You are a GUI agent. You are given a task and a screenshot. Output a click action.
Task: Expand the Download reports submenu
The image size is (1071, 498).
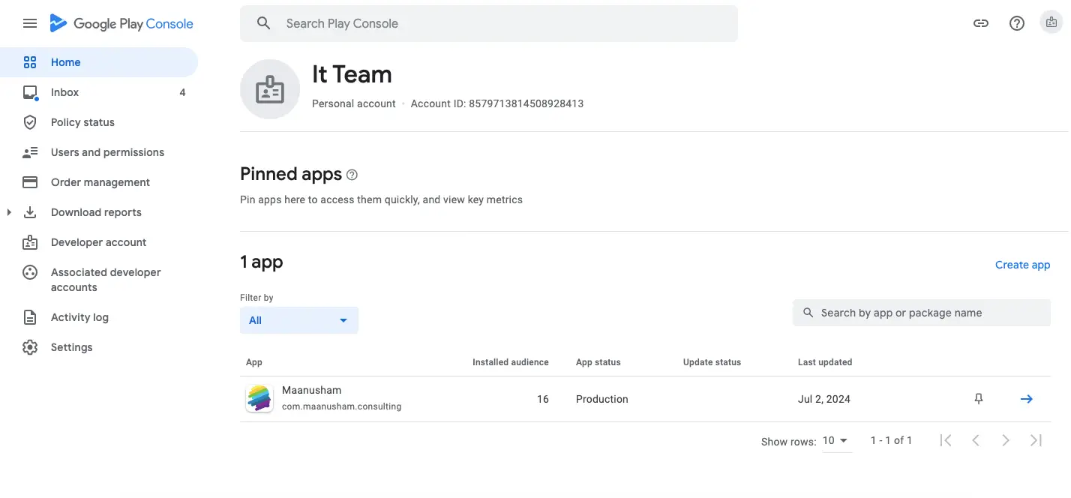click(9, 212)
